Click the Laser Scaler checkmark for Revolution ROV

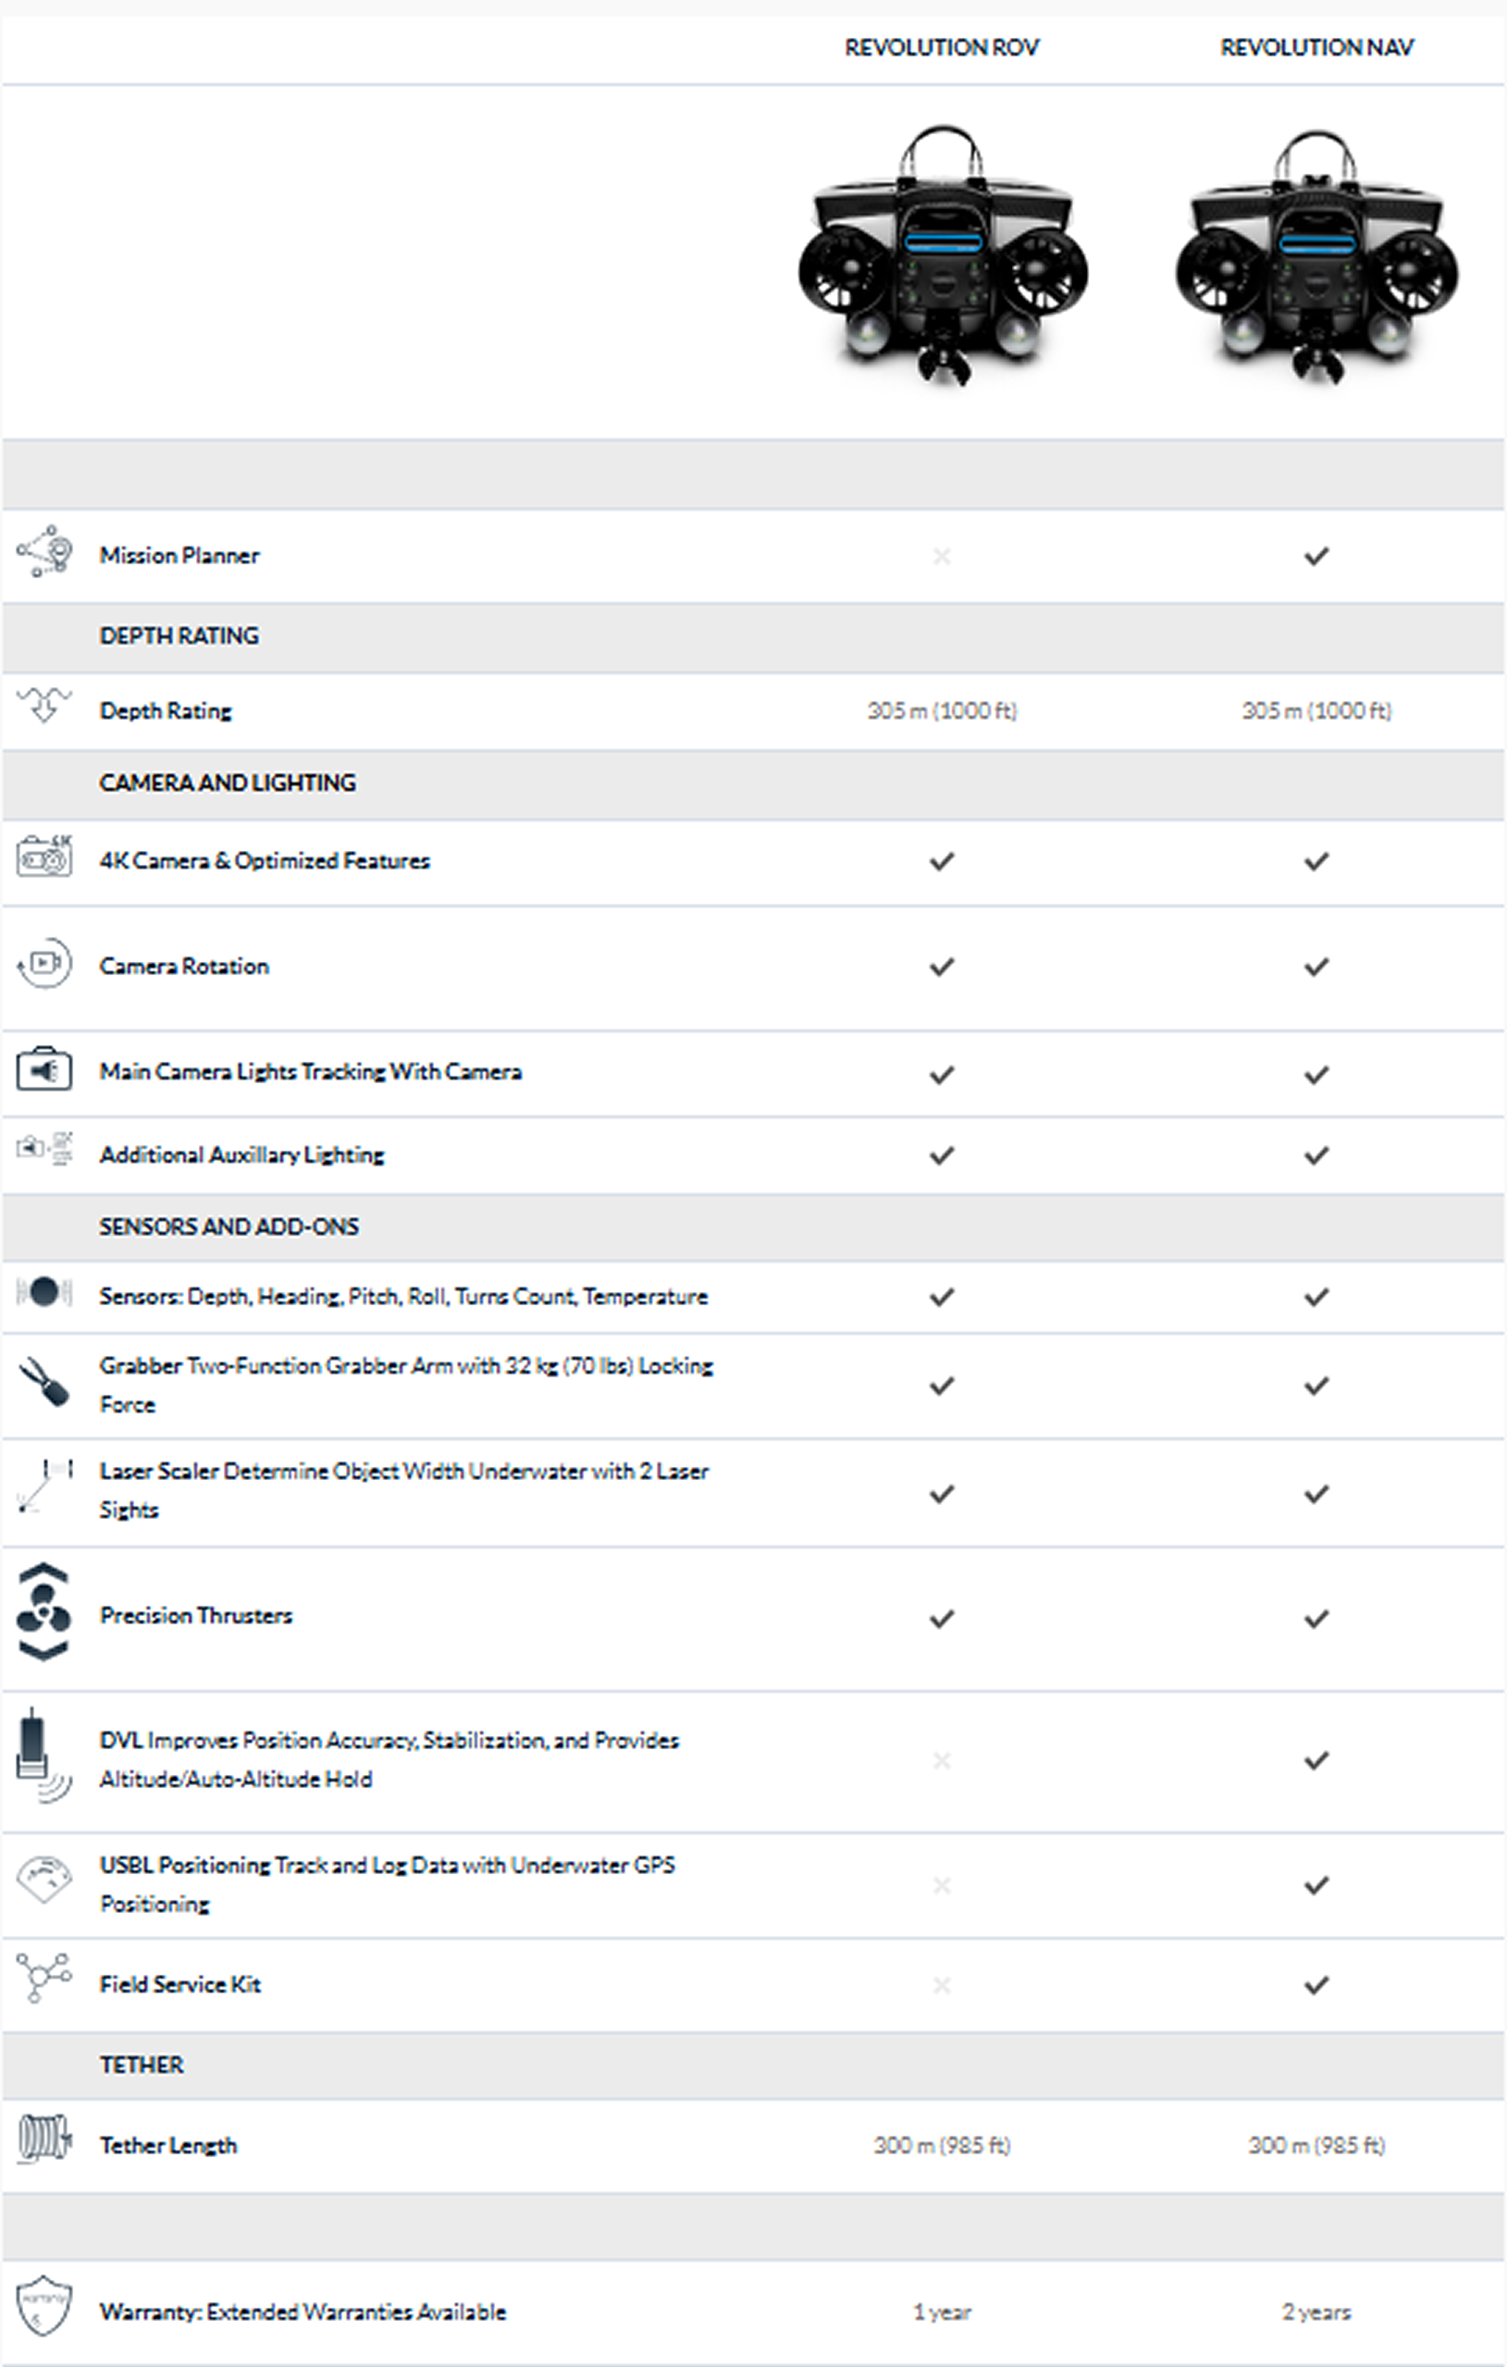pyautogui.click(x=942, y=1494)
